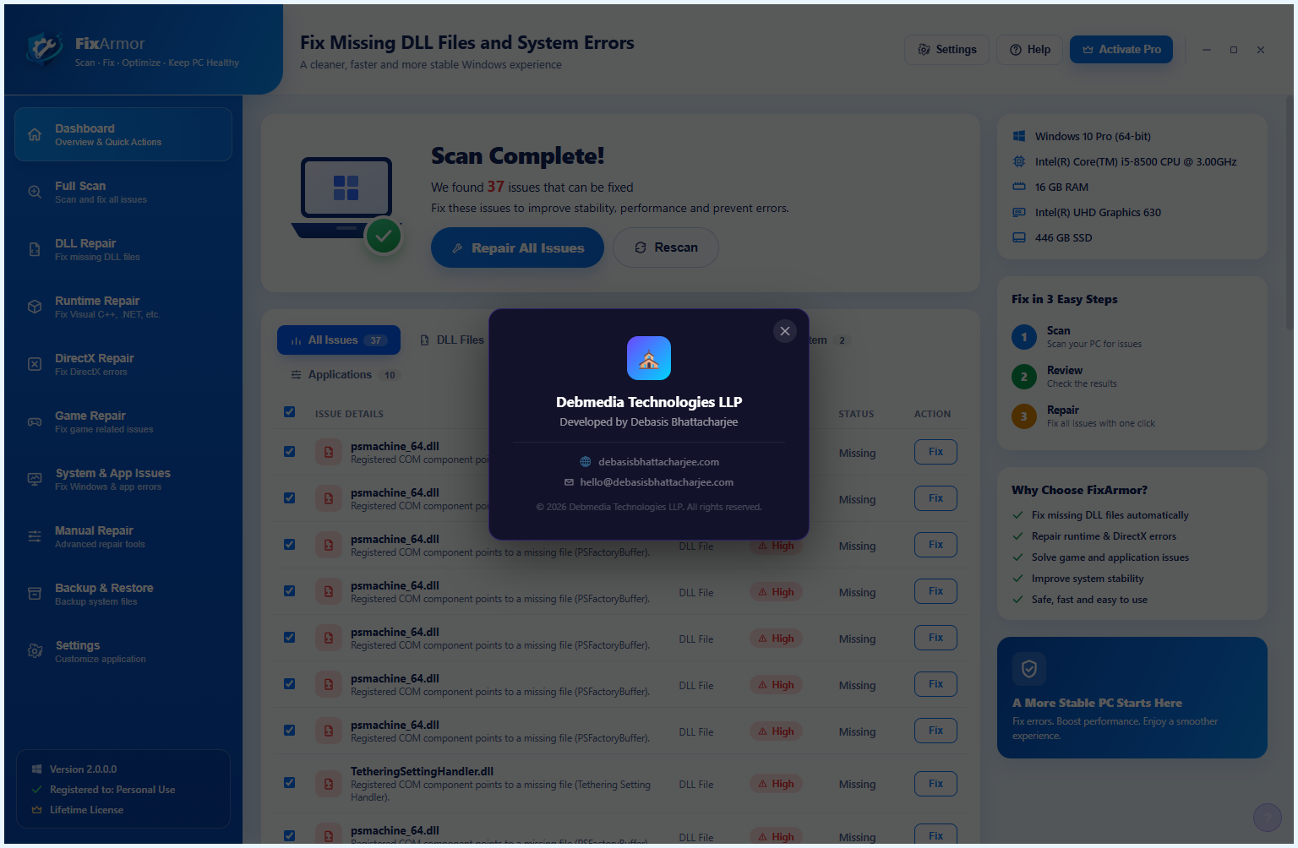The image size is (1298, 848).
Task: Click the round floating button at bottom right
Action: [x=1268, y=818]
